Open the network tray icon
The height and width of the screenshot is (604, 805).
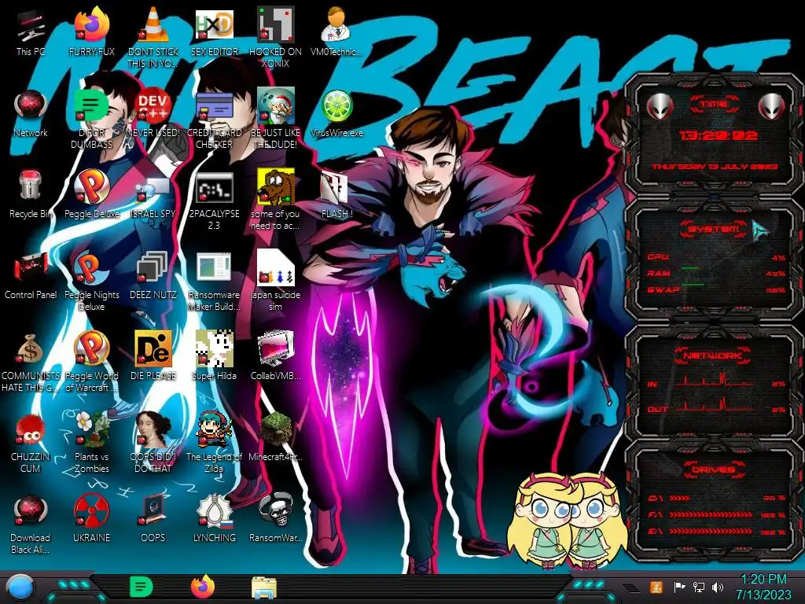coord(699,587)
